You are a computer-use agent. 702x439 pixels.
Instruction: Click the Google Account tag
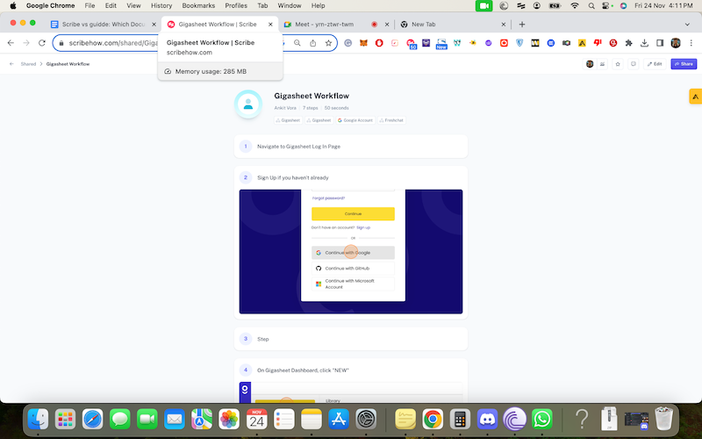point(355,120)
